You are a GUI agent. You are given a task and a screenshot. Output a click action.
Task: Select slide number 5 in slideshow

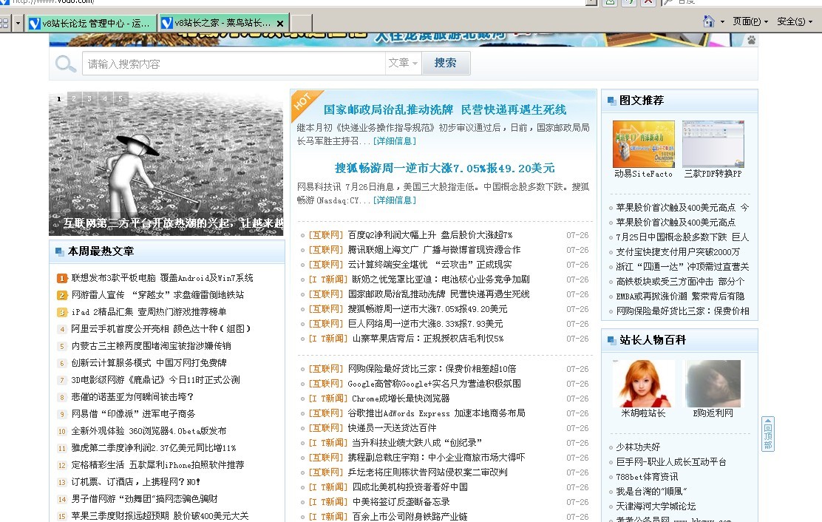[x=120, y=98]
